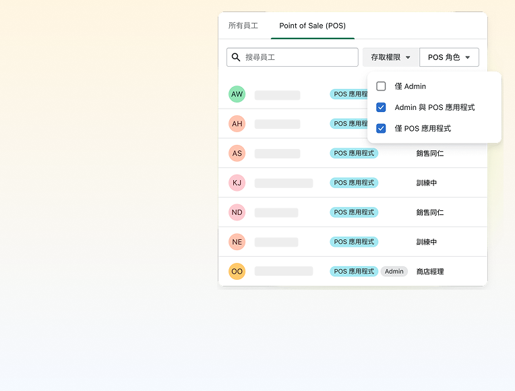This screenshot has width=515, height=391.
Task: Switch to the 所有員工 tab
Action: pos(243,26)
